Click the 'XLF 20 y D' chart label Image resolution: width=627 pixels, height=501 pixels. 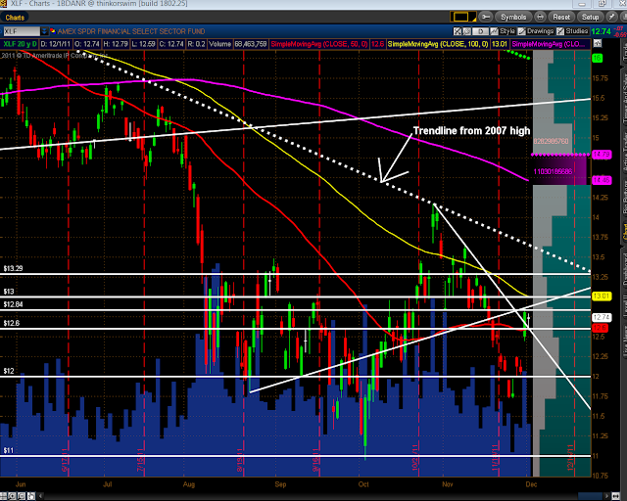point(20,44)
